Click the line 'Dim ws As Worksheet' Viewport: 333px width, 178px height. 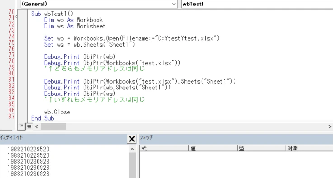pos(75,26)
